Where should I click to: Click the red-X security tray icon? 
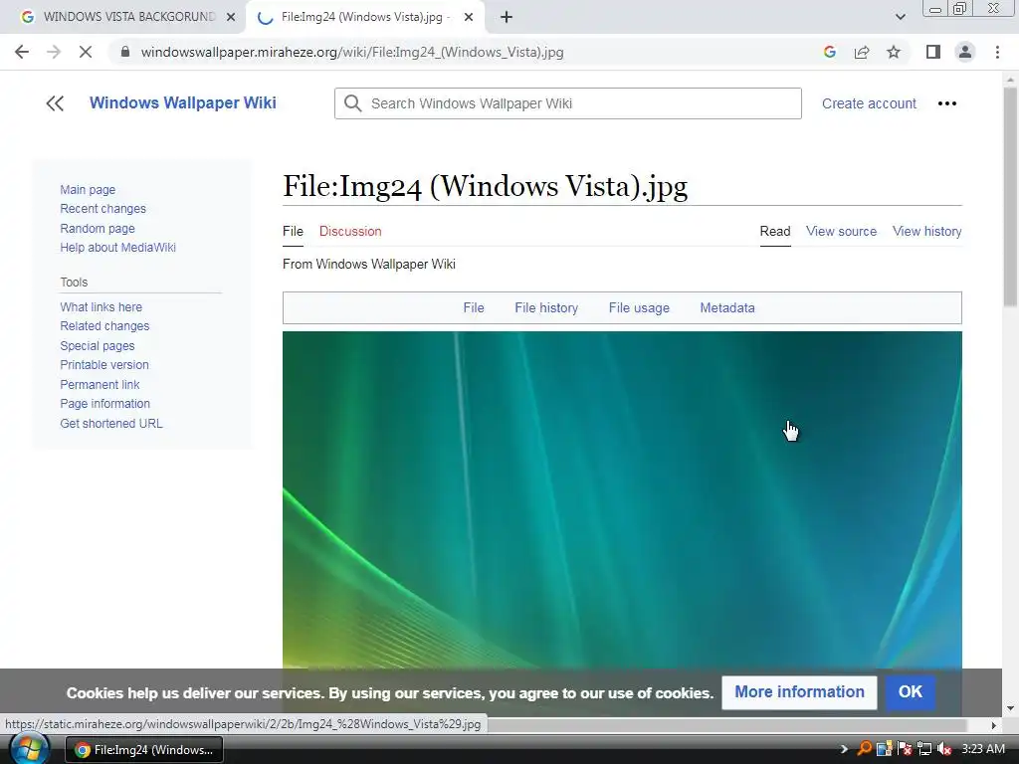[x=904, y=749]
